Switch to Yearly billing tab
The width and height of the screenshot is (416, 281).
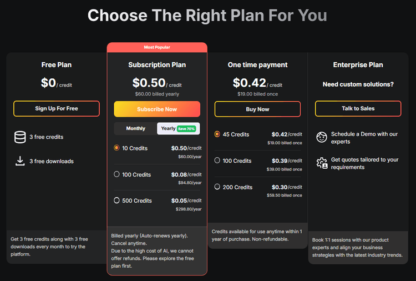[x=169, y=129]
